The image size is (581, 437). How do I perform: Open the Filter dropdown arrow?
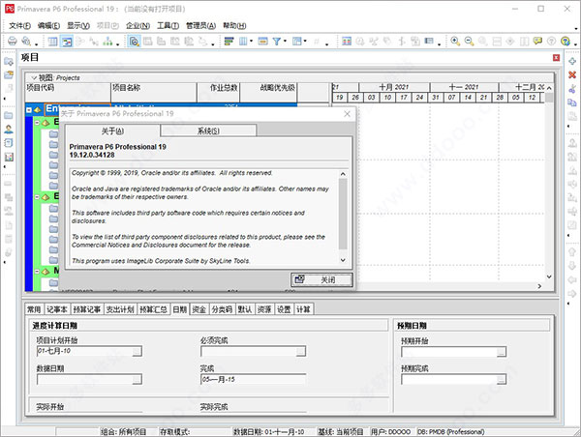pos(285,41)
